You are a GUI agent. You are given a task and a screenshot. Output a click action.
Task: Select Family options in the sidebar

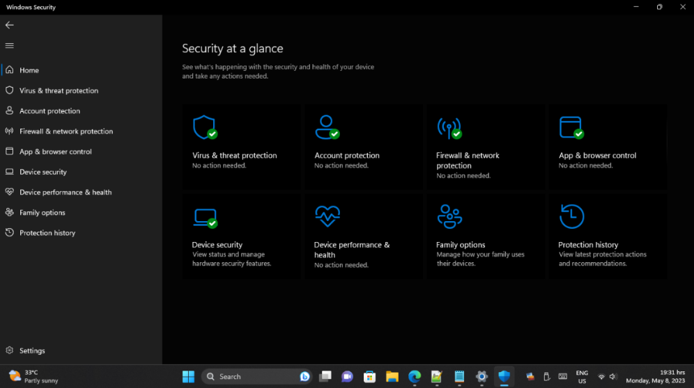81,213
